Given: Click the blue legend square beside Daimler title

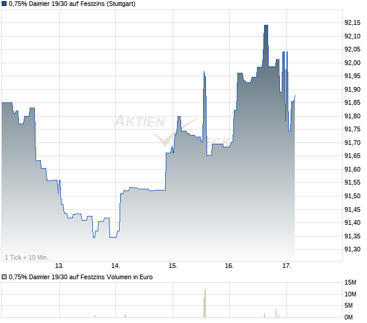Looking at the screenshot, I should [x=4, y=4].
